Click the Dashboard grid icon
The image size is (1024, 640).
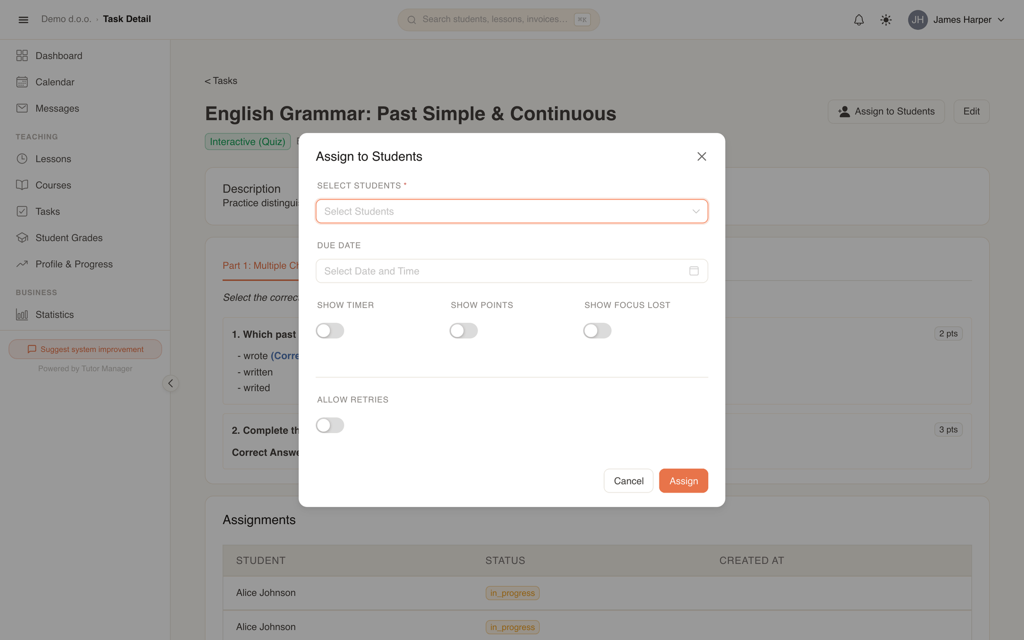tap(22, 55)
